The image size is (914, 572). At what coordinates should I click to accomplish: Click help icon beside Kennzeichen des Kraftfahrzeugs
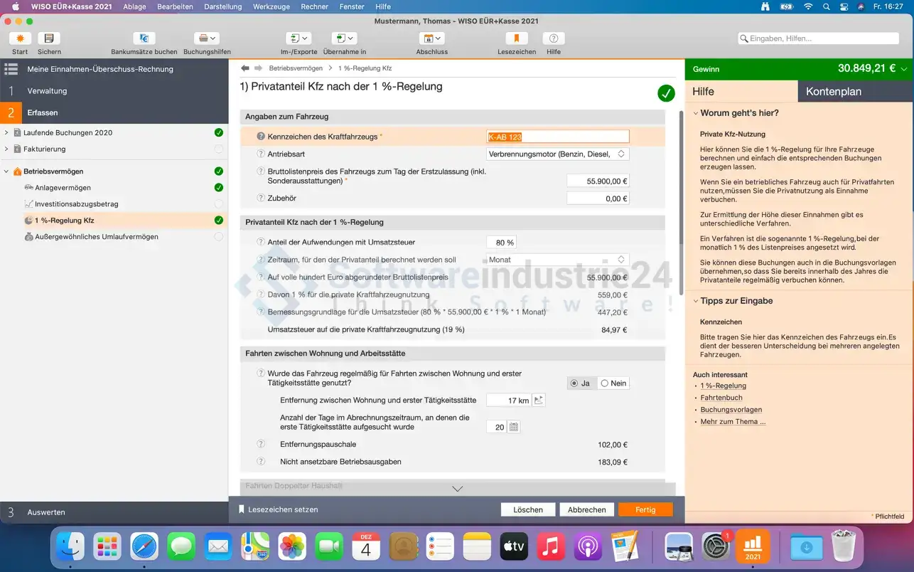pos(261,137)
